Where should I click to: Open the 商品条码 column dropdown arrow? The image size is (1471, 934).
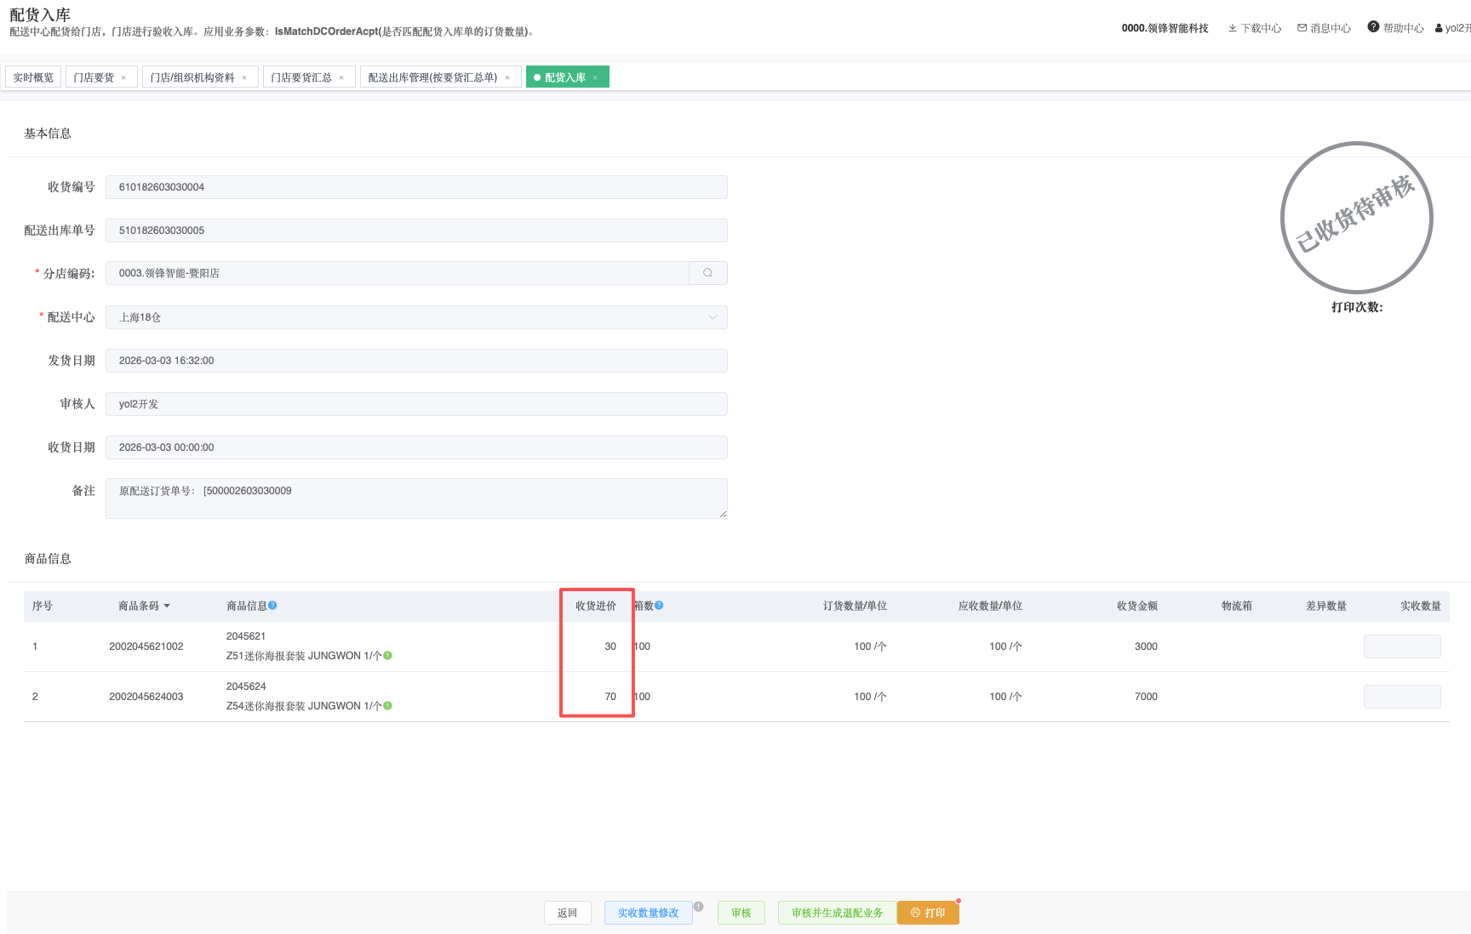pos(167,607)
